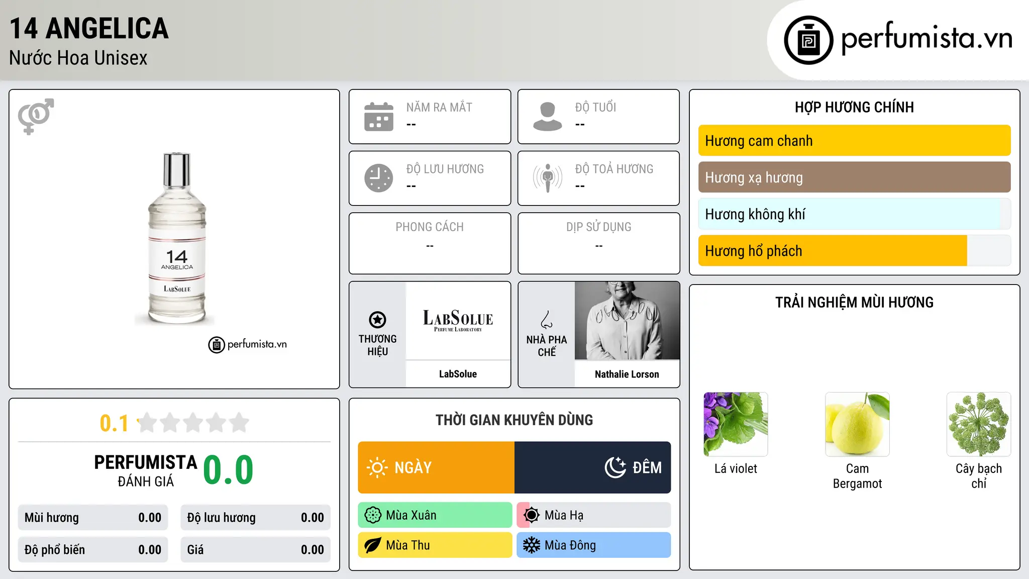Click the Mùi hương score row
The width and height of the screenshot is (1029, 579).
tap(93, 518)
